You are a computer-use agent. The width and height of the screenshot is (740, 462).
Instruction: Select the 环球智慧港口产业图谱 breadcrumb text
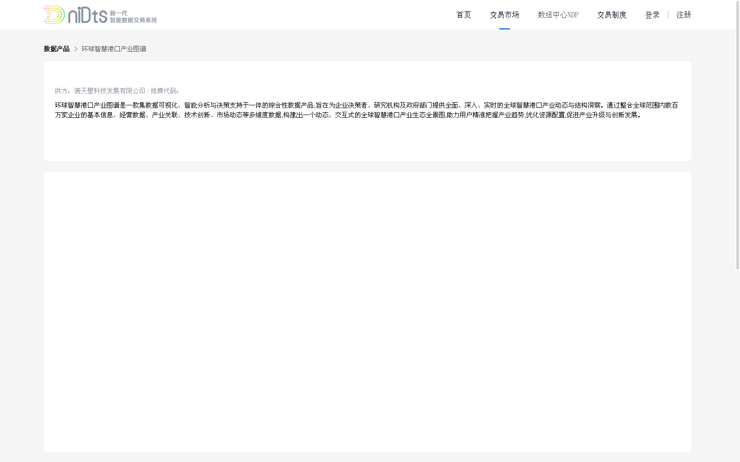click(114, 49)
